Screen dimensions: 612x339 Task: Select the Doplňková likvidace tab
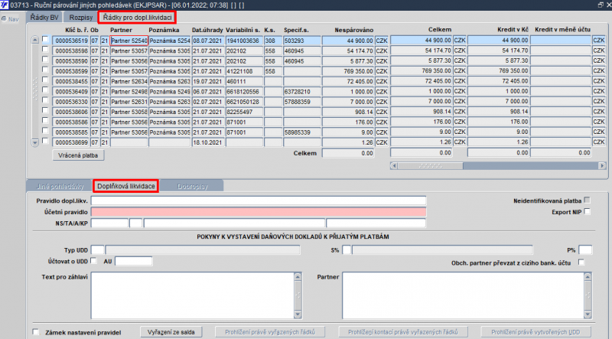126,186
